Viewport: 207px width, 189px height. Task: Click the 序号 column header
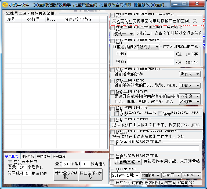tap(13, 19)
